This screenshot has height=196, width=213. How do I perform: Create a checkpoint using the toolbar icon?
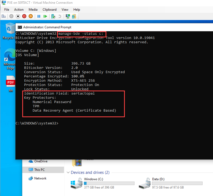pyautogui.click(x=53, y=16)
